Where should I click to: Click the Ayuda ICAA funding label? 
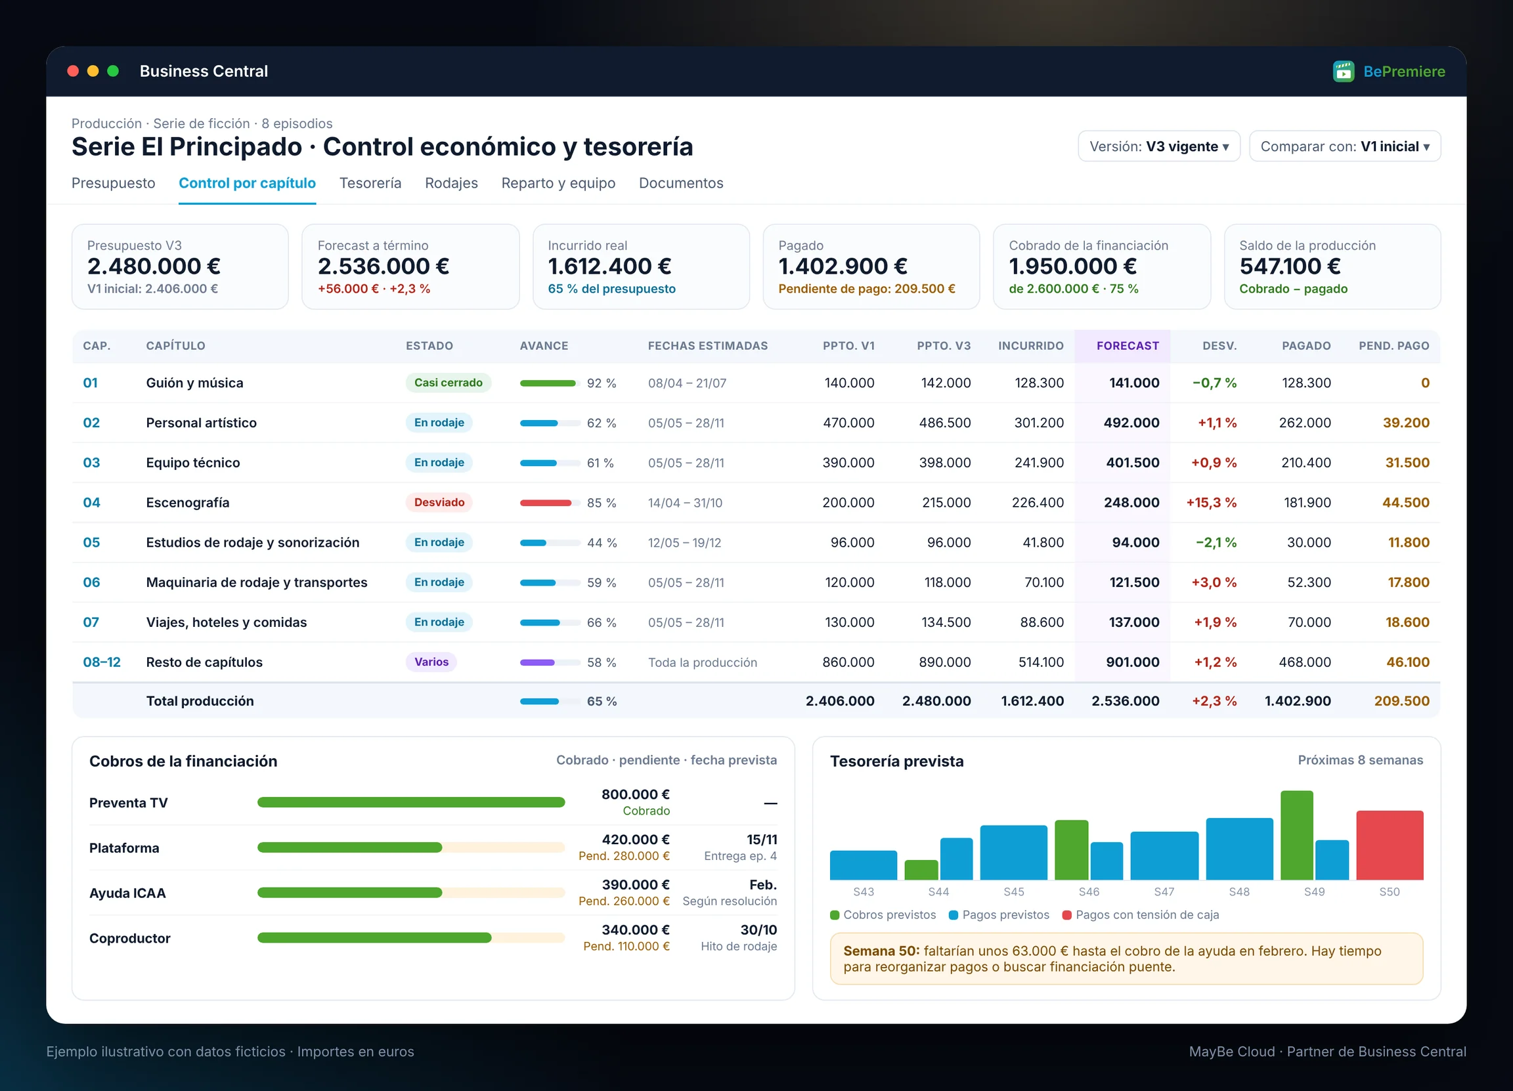(127, 893)
